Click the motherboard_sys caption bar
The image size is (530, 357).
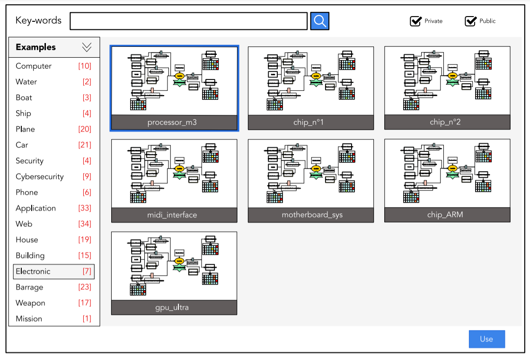point(311,215)
